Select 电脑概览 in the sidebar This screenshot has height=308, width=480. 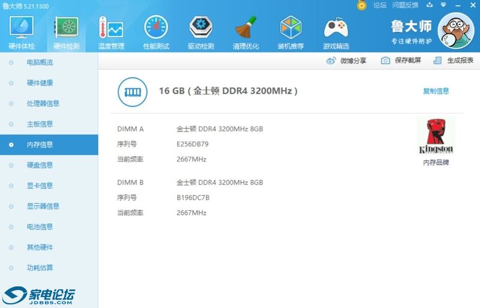coord(49,62)
